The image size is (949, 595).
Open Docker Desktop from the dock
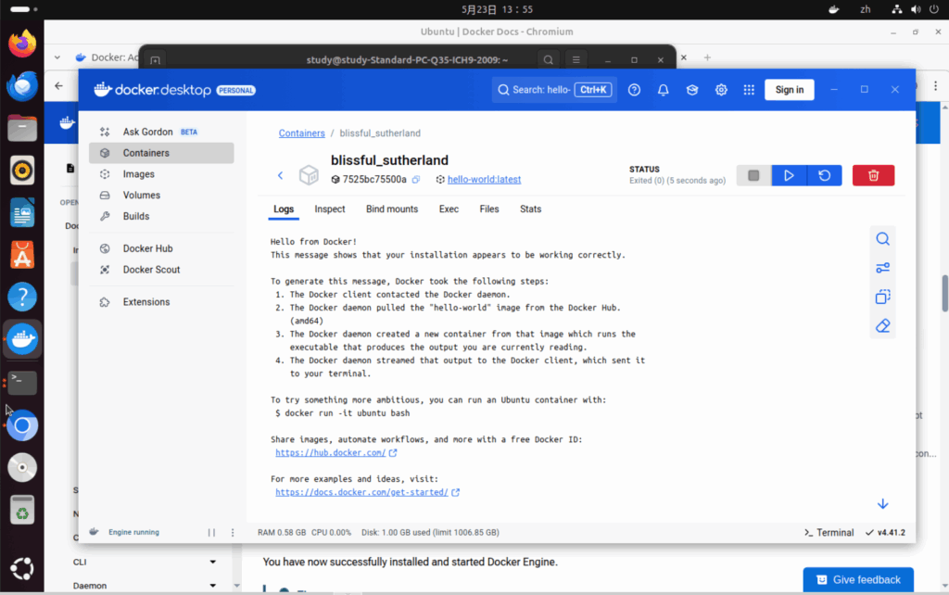[x=22, y=339]
